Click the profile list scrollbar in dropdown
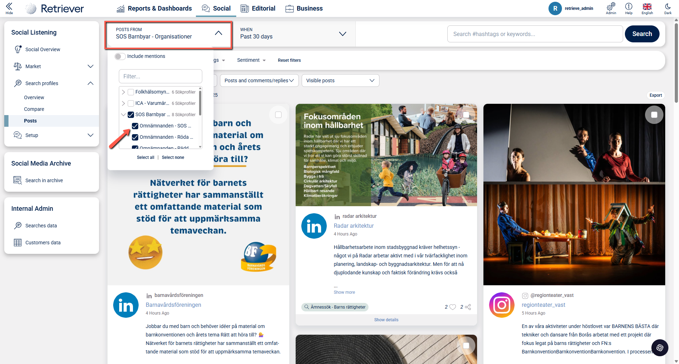The image size is (679, 364). click(200, 103)
